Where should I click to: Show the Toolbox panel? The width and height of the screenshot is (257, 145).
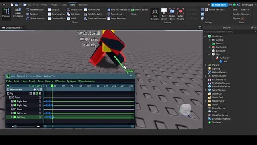click(x=32, y=14)
